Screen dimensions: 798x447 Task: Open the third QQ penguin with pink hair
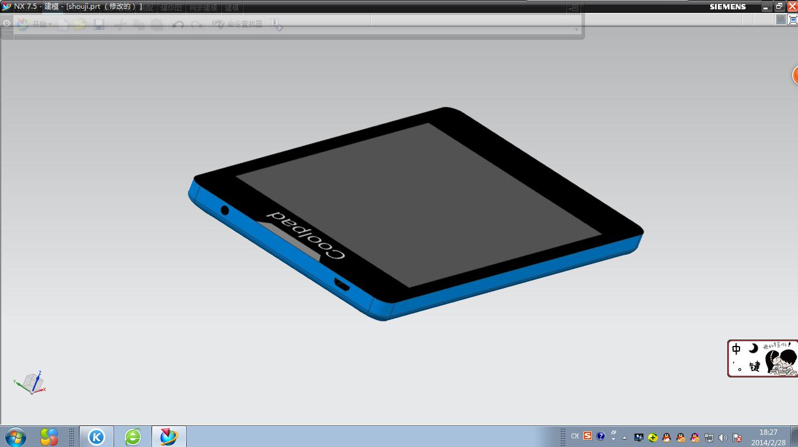694,437
